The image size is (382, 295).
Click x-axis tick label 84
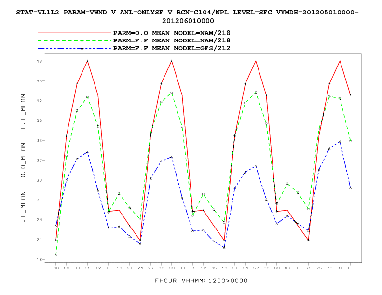point(350,268)
